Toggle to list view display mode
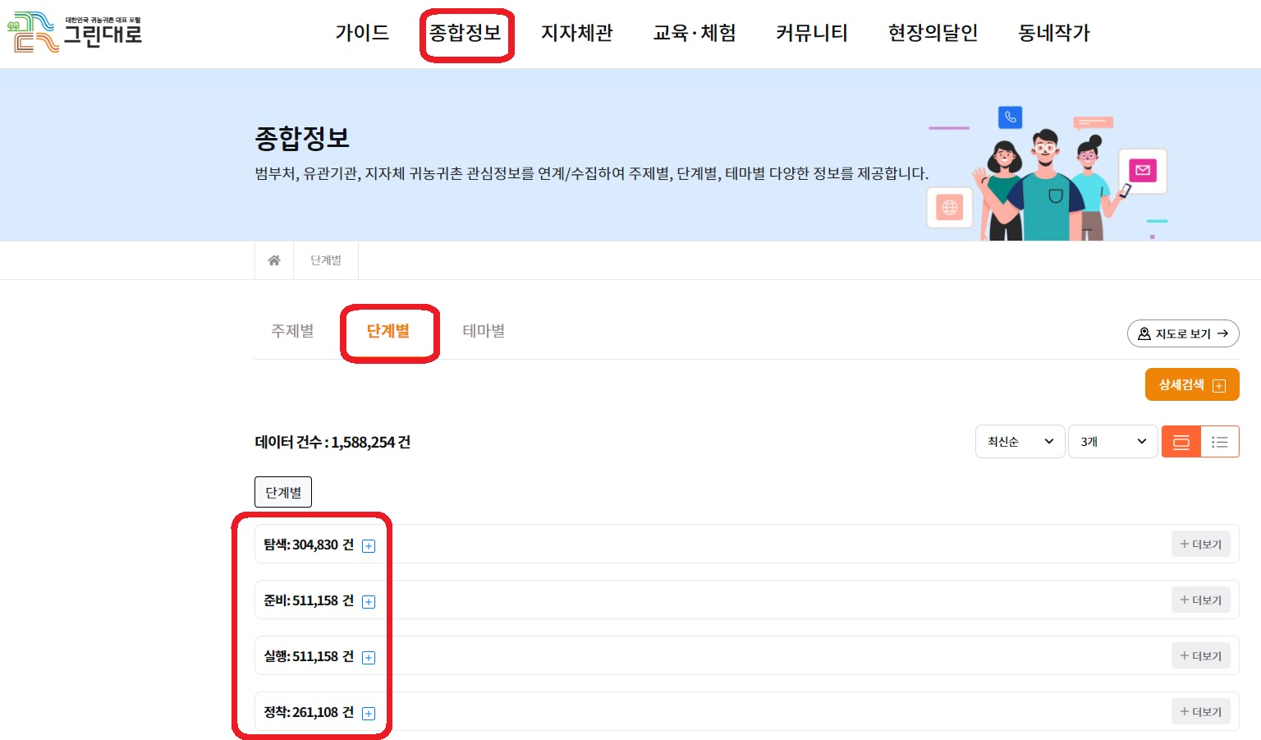The image size is (1261, 740). [1221, 441]
